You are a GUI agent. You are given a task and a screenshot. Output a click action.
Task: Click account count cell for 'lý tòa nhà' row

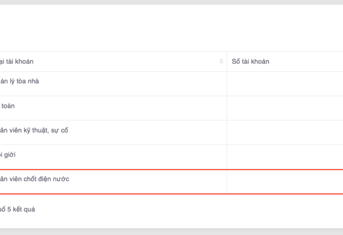click(284, 84)
